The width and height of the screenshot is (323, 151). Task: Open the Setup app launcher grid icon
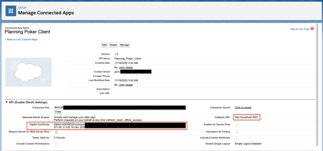point(11,11)
